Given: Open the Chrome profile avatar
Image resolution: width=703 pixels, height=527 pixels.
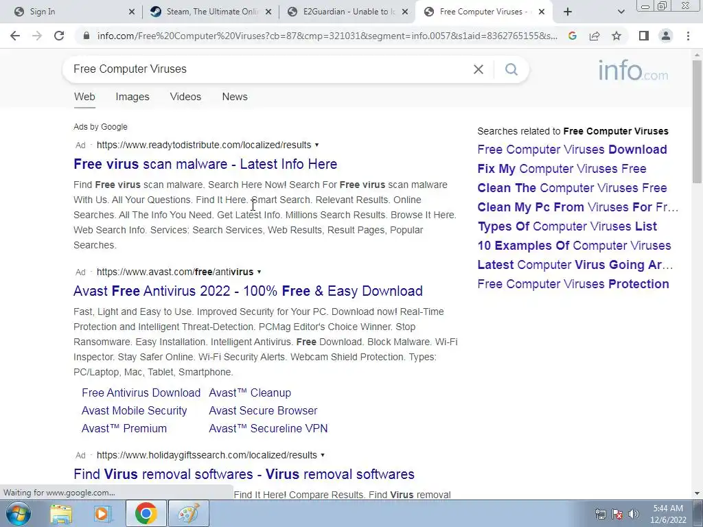Looking at the screenshot, I should pyautogui.click(x=666, y=36).
